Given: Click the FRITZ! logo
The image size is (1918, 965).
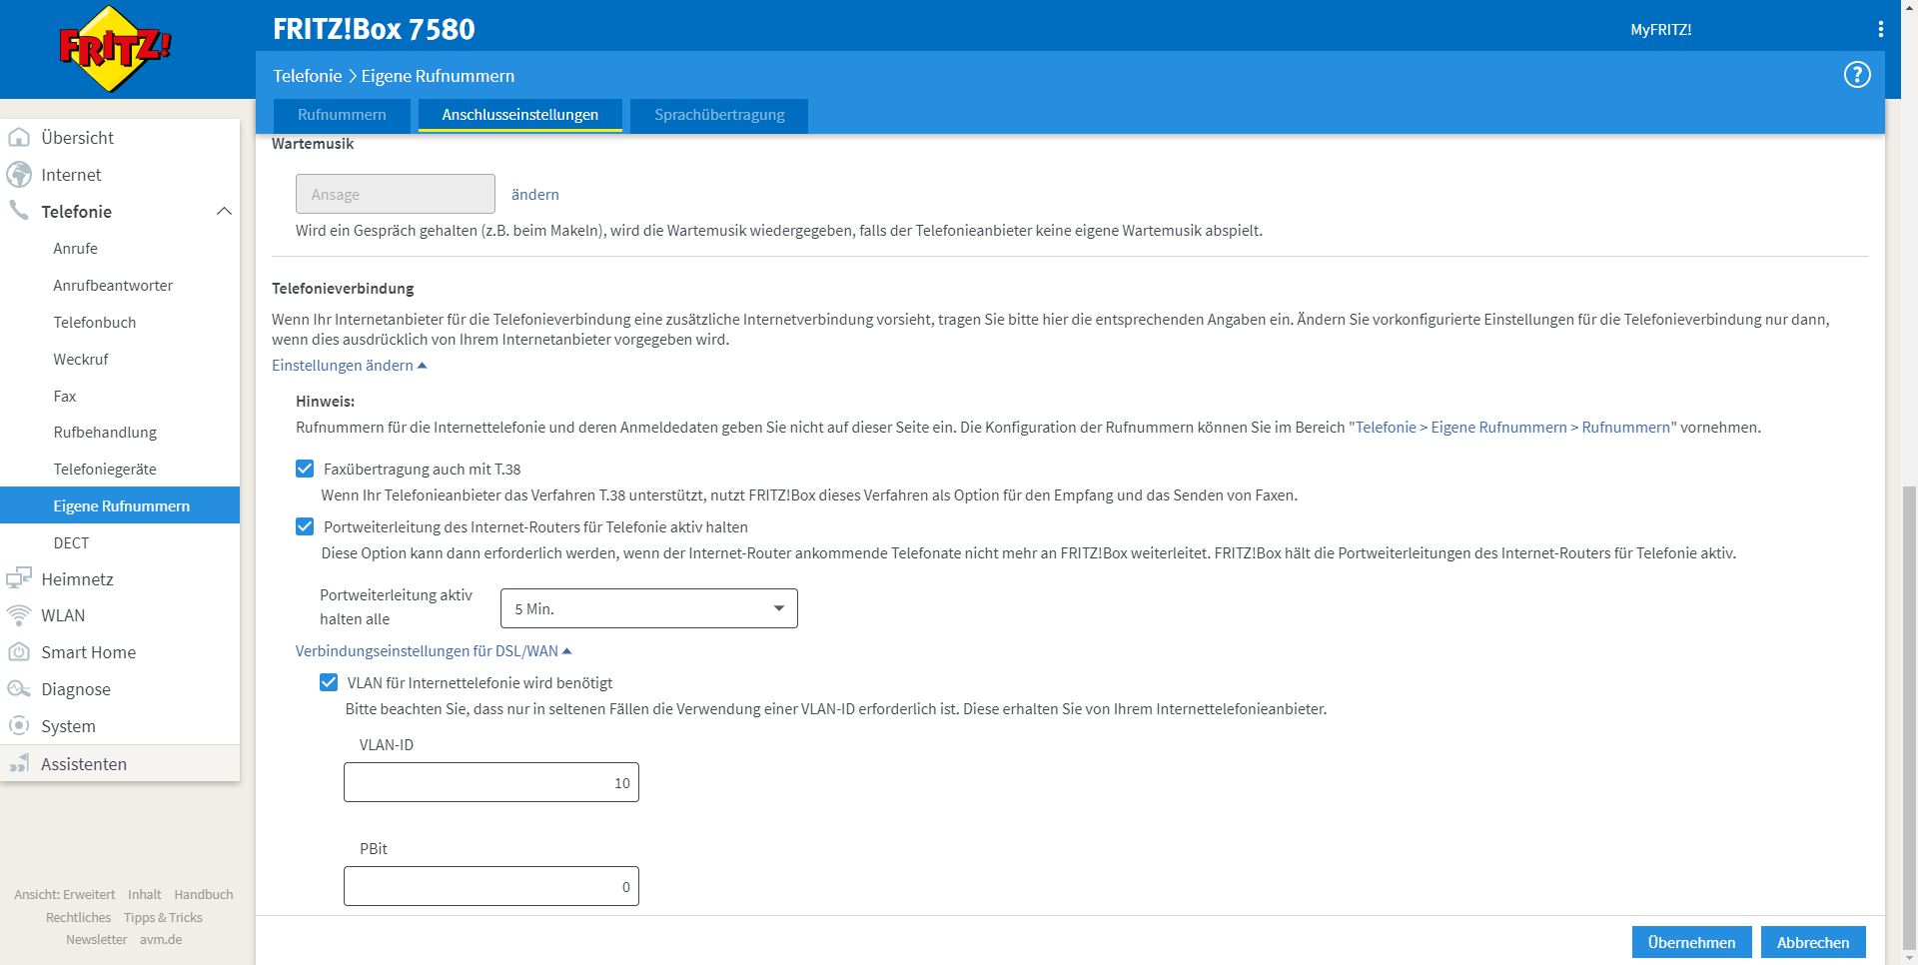Looking at the screenshot, I should click(116, 48).
